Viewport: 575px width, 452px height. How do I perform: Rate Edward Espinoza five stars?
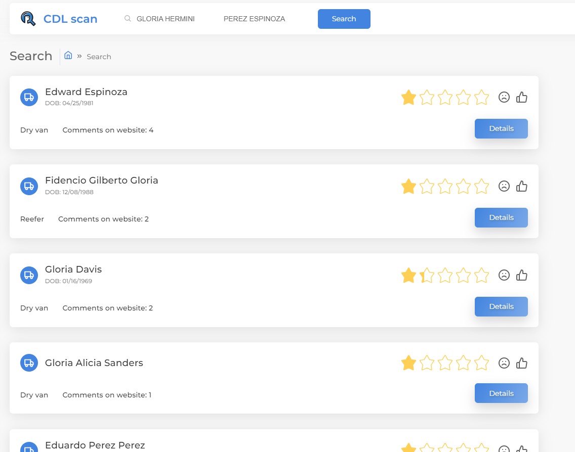[x=481, y=97]
